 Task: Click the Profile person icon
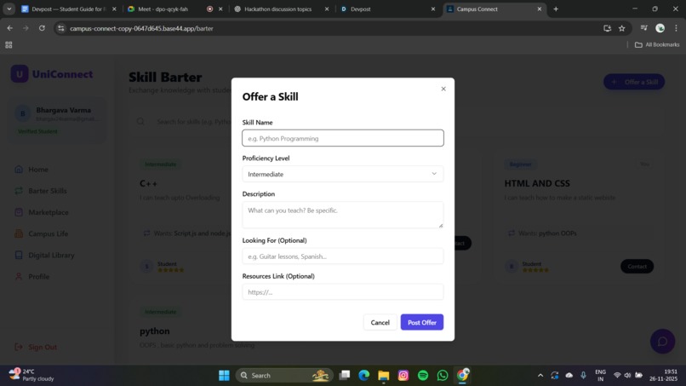click(19, 276)
